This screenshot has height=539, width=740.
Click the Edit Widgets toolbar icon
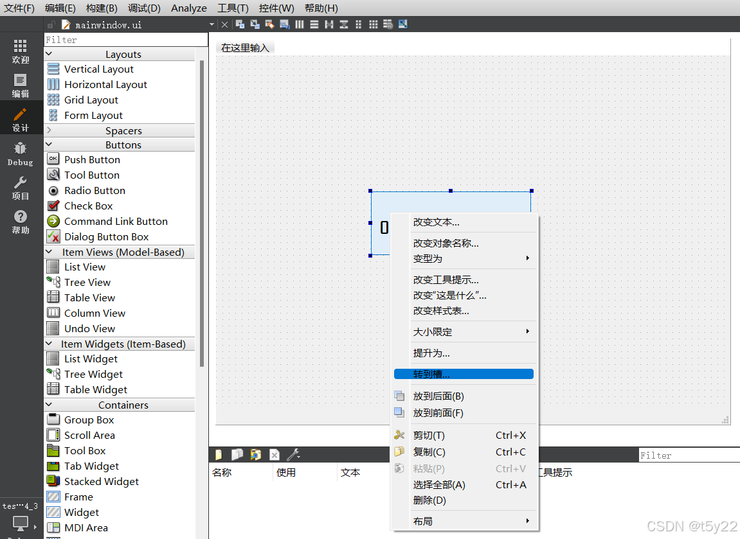click(240, 24)
